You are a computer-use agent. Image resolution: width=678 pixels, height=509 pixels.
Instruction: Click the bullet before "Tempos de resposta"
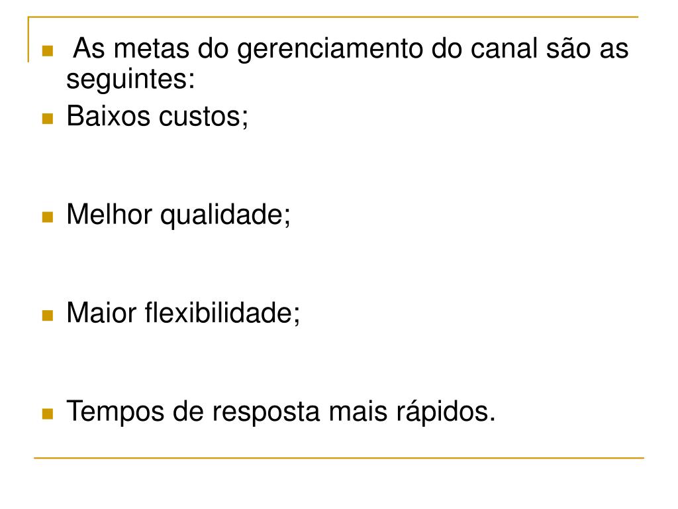click(x=48, y=414)
